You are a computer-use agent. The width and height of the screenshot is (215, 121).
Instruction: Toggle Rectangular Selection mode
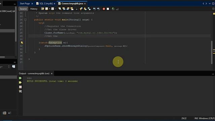point(77,9)
